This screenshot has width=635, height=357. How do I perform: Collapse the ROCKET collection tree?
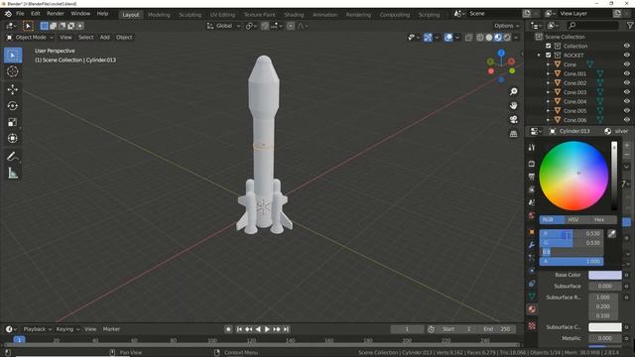539,56
